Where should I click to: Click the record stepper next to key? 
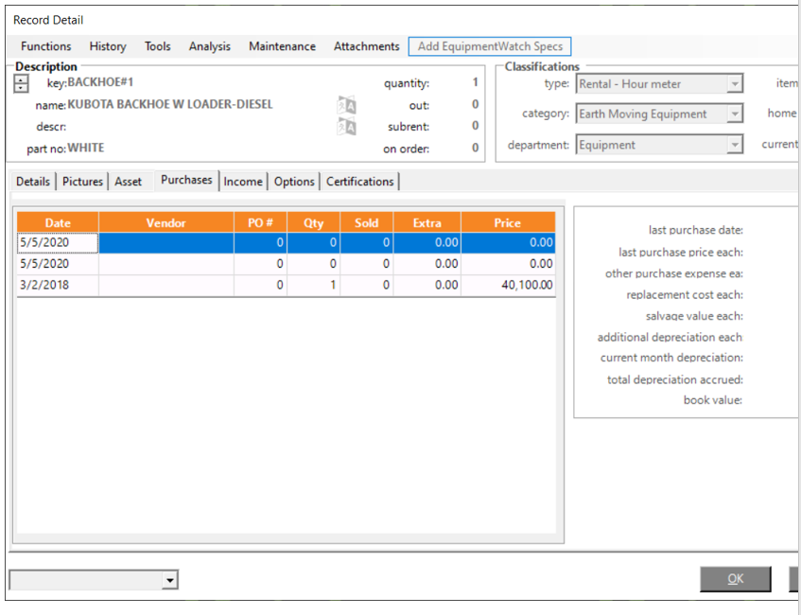tap(22, 84)
